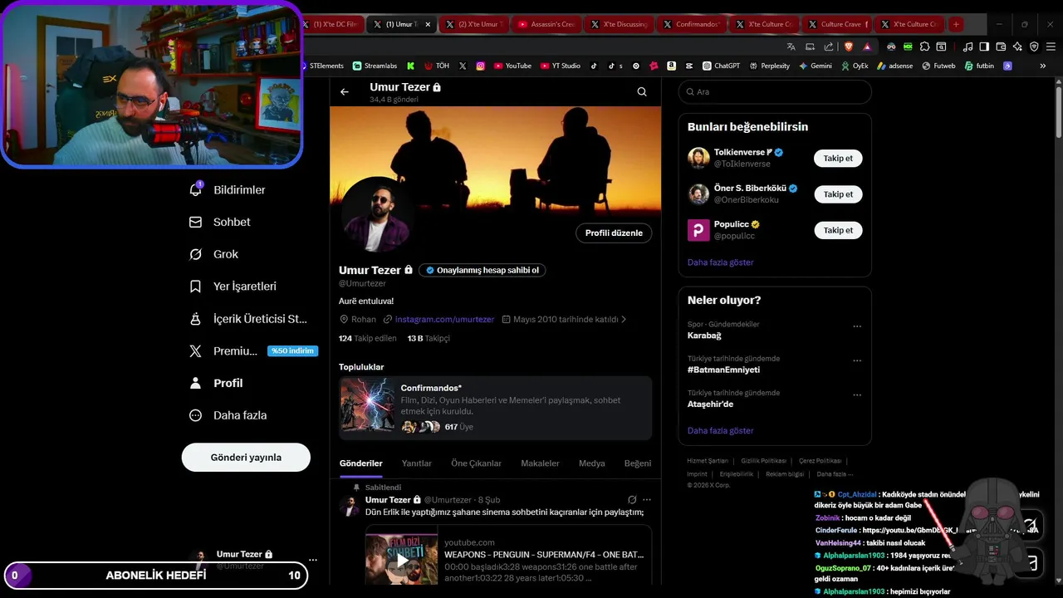1063x598 pixels.
Task: Open Perplexity bookmark
Action: coord(769,66)
